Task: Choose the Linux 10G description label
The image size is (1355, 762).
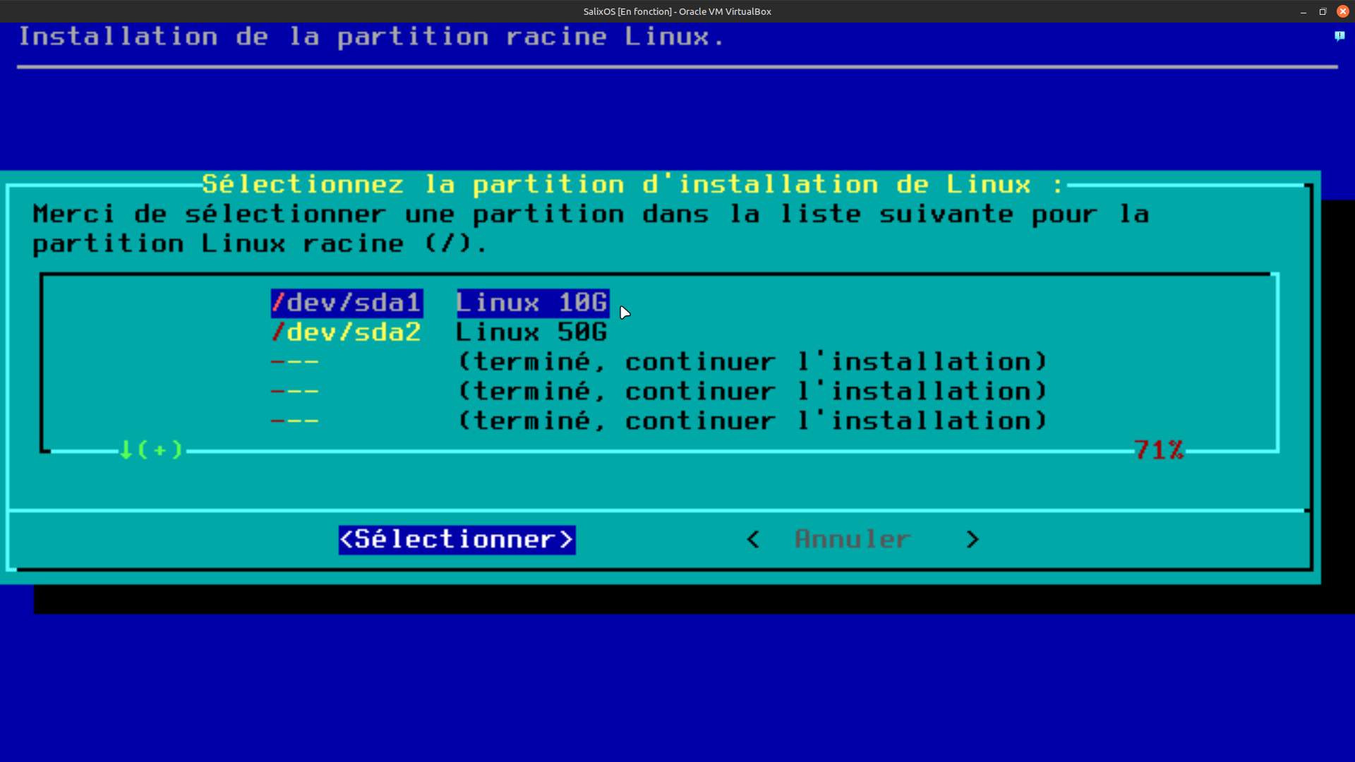Action: [531, 303]
